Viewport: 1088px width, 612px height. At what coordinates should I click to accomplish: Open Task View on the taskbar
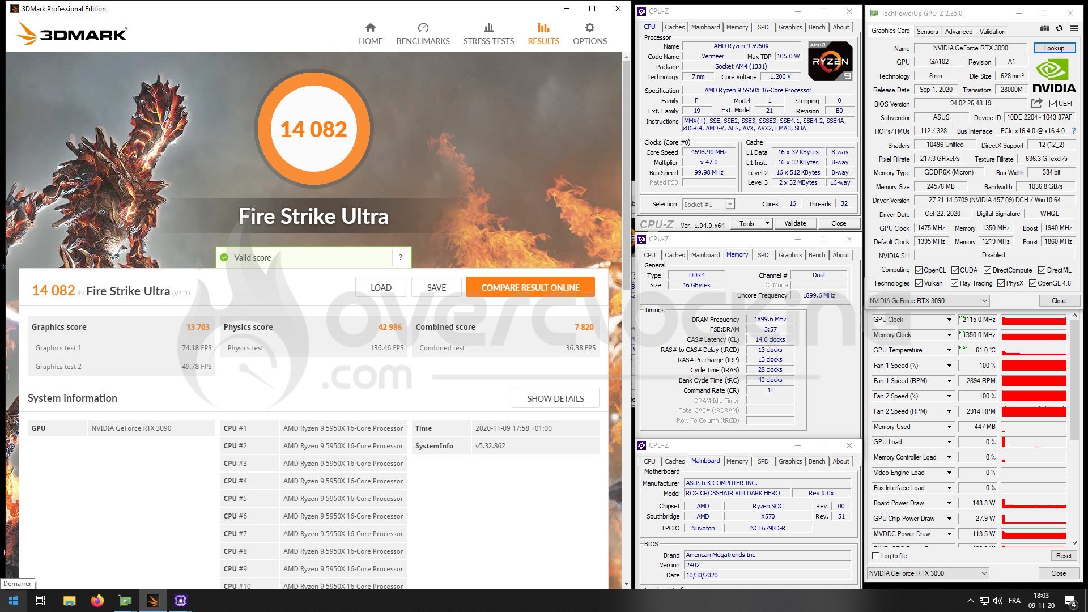click(41, 601)
